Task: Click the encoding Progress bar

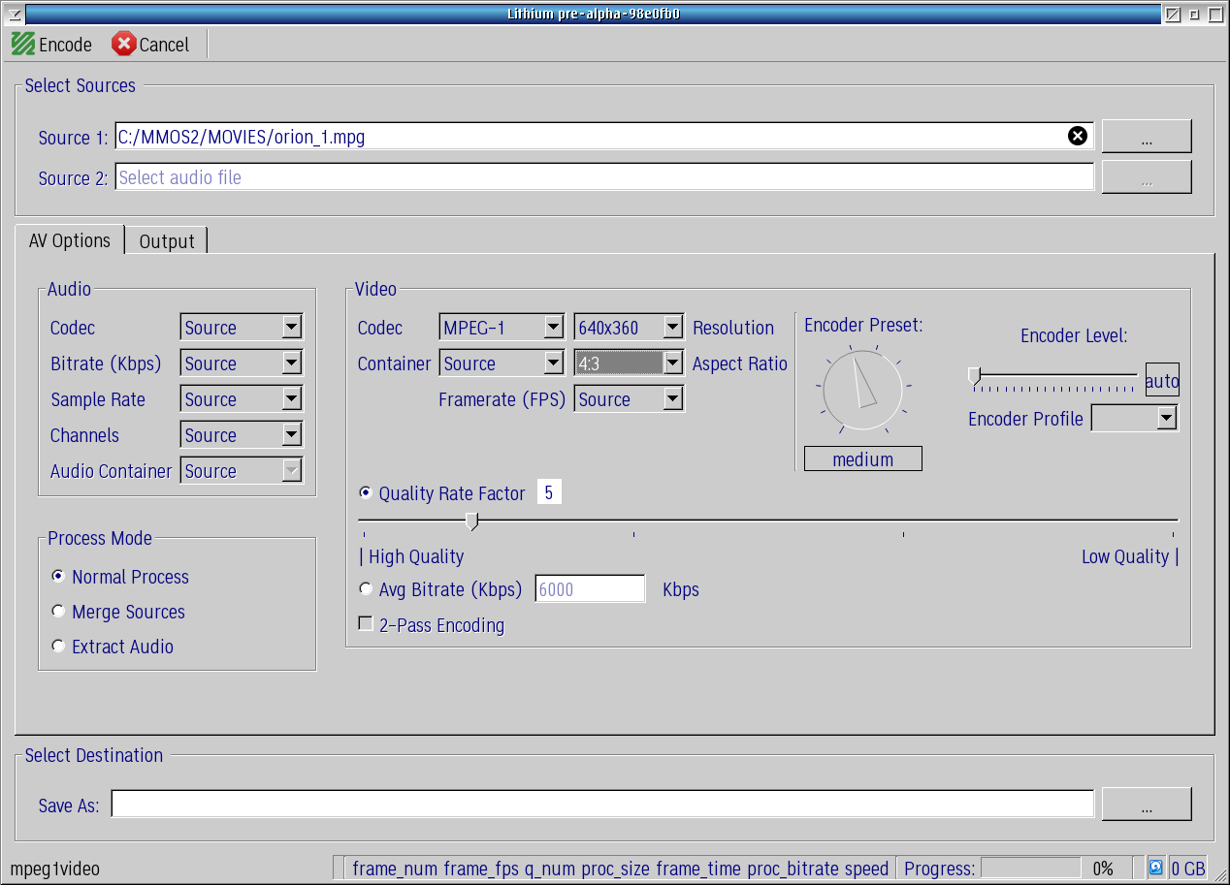Action: click(x=1031, y=868)
